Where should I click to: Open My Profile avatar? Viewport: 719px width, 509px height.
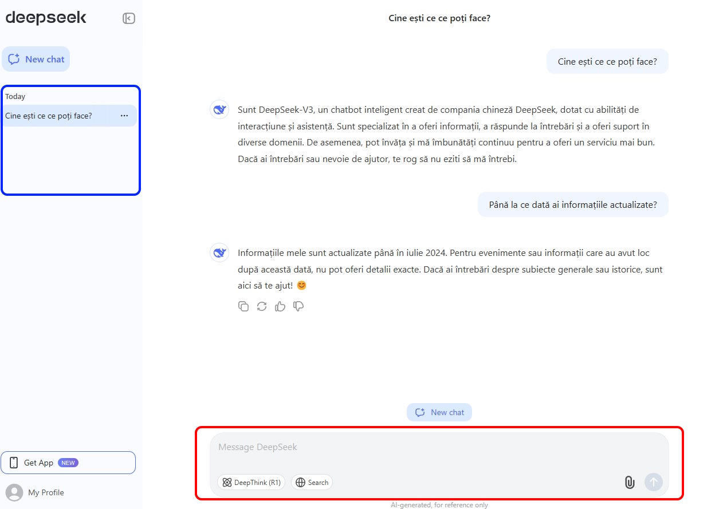tap(15, 492)
